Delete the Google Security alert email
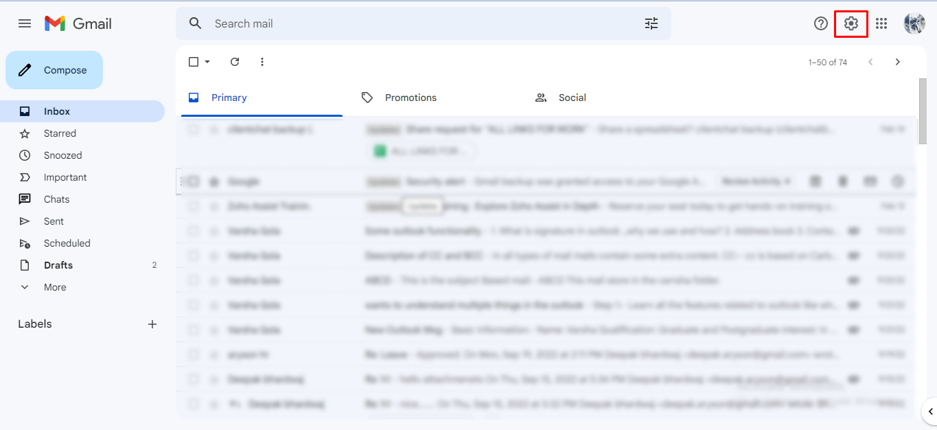Screen dimensions: 937x430 point(843,181)
